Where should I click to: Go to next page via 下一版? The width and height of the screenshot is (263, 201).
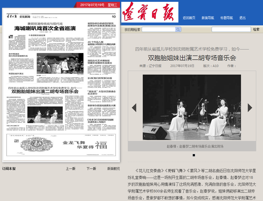pyautogui.click(x=91, y=169)
